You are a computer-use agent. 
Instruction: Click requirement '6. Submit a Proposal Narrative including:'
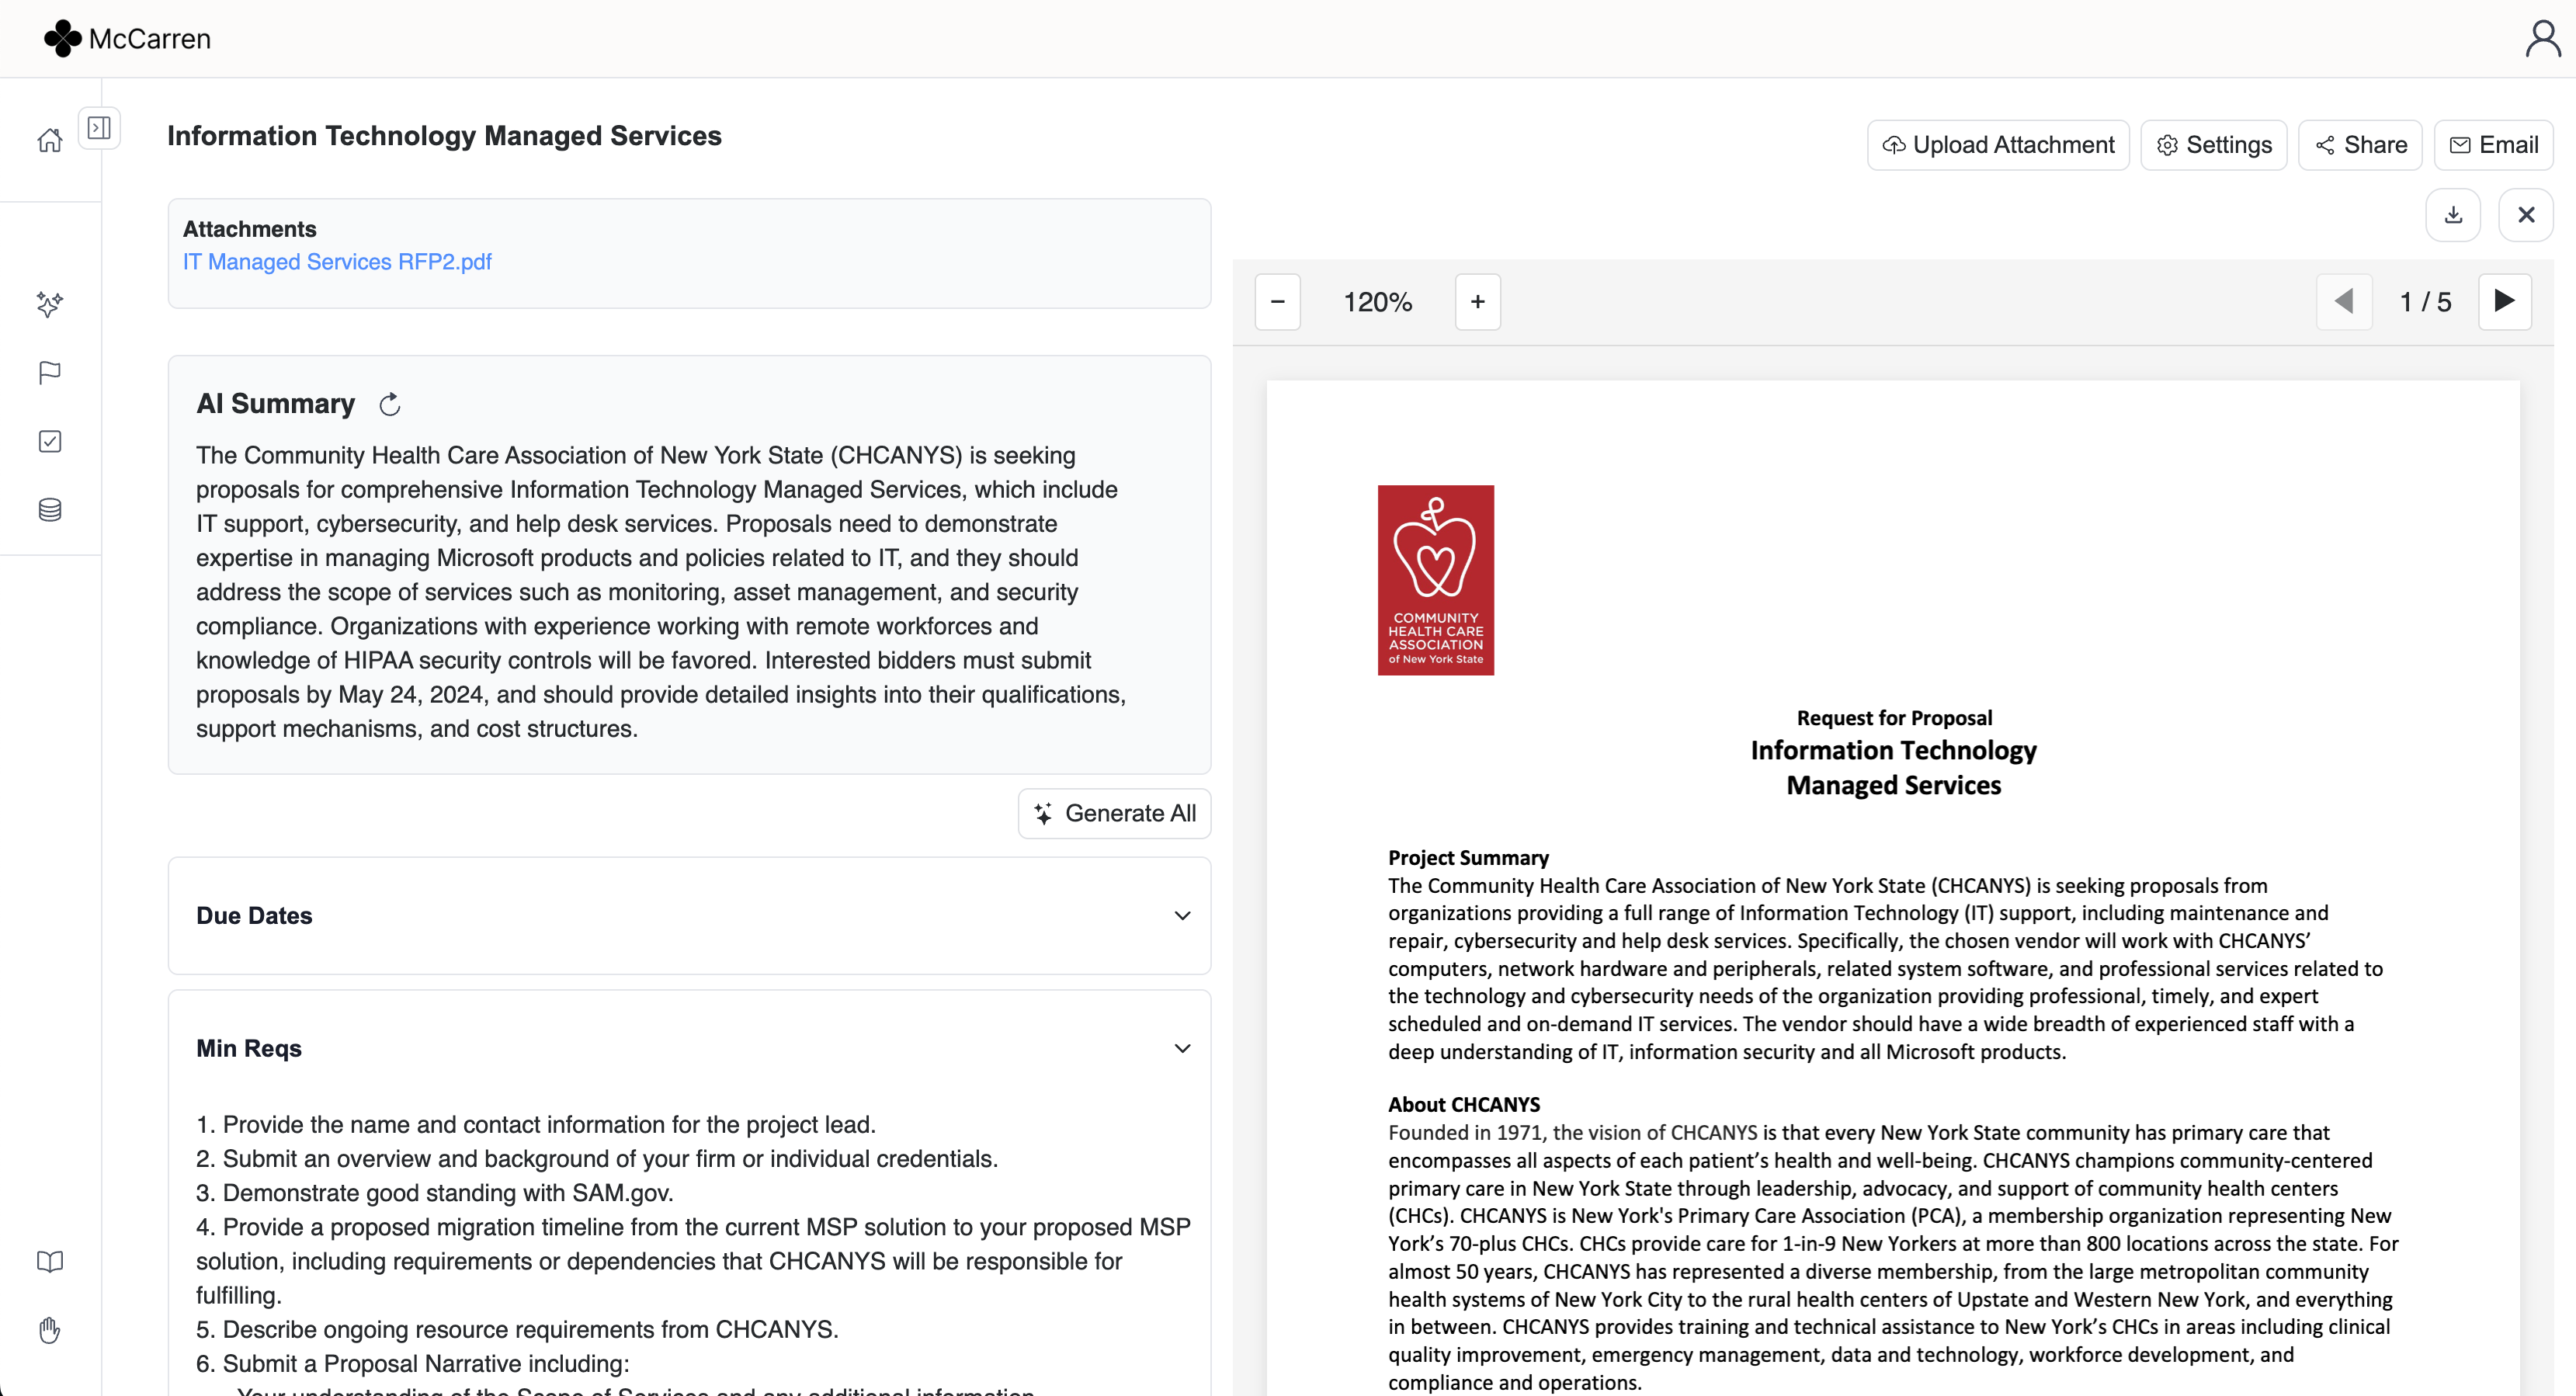413,1364
